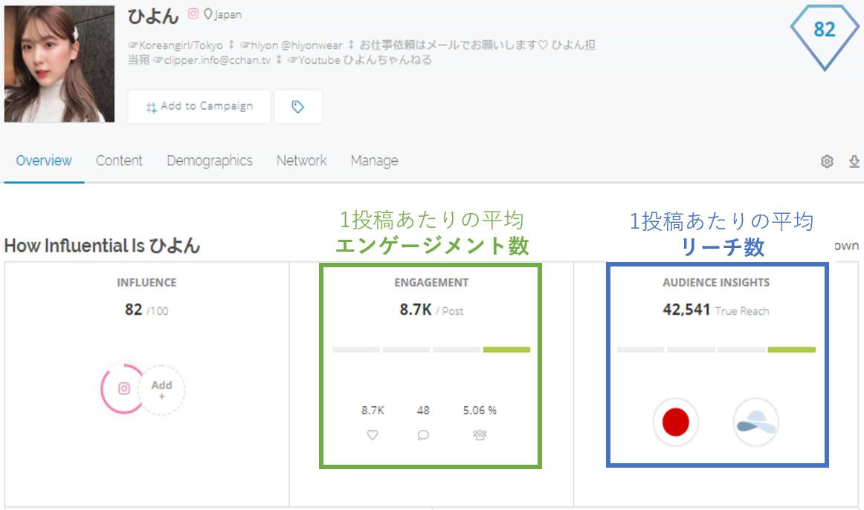Click the influence score 82 diamond badge
Viewport: 864px width, 510px height.
[x=825, y=37]
